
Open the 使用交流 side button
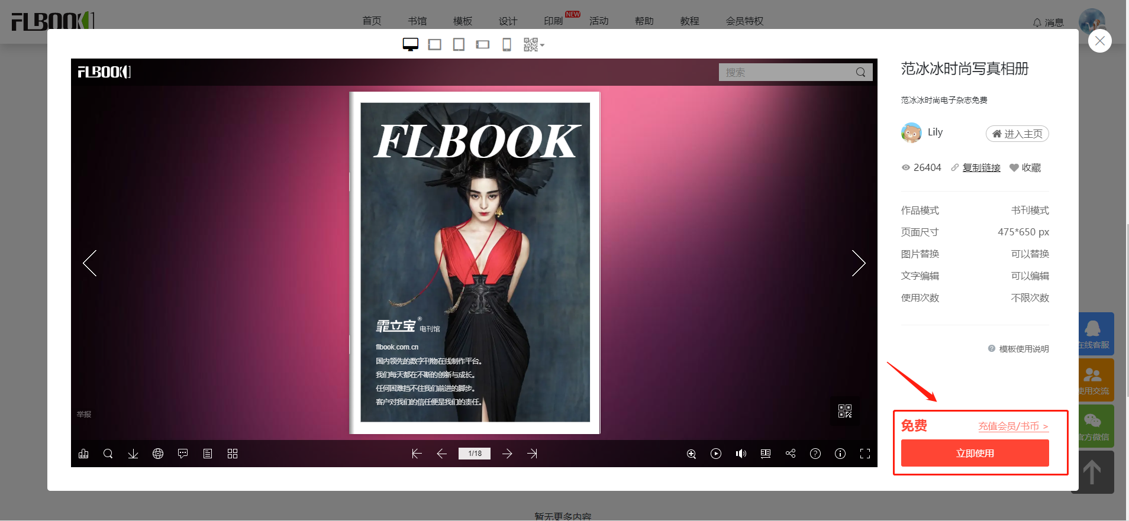pyautogui.click(x=1096, y=380)
